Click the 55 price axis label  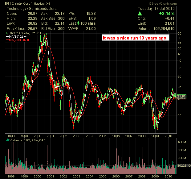(179, 43)
